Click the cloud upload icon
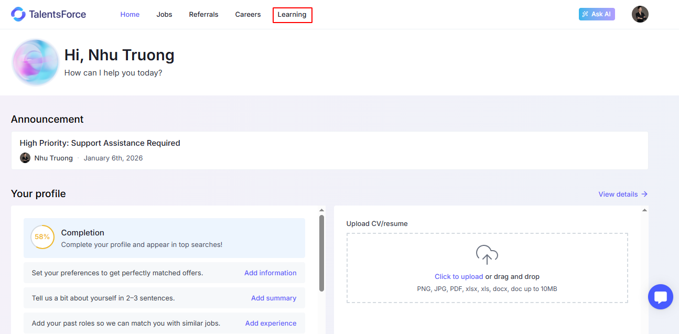 pyautogui.click(x=487, y=255)
